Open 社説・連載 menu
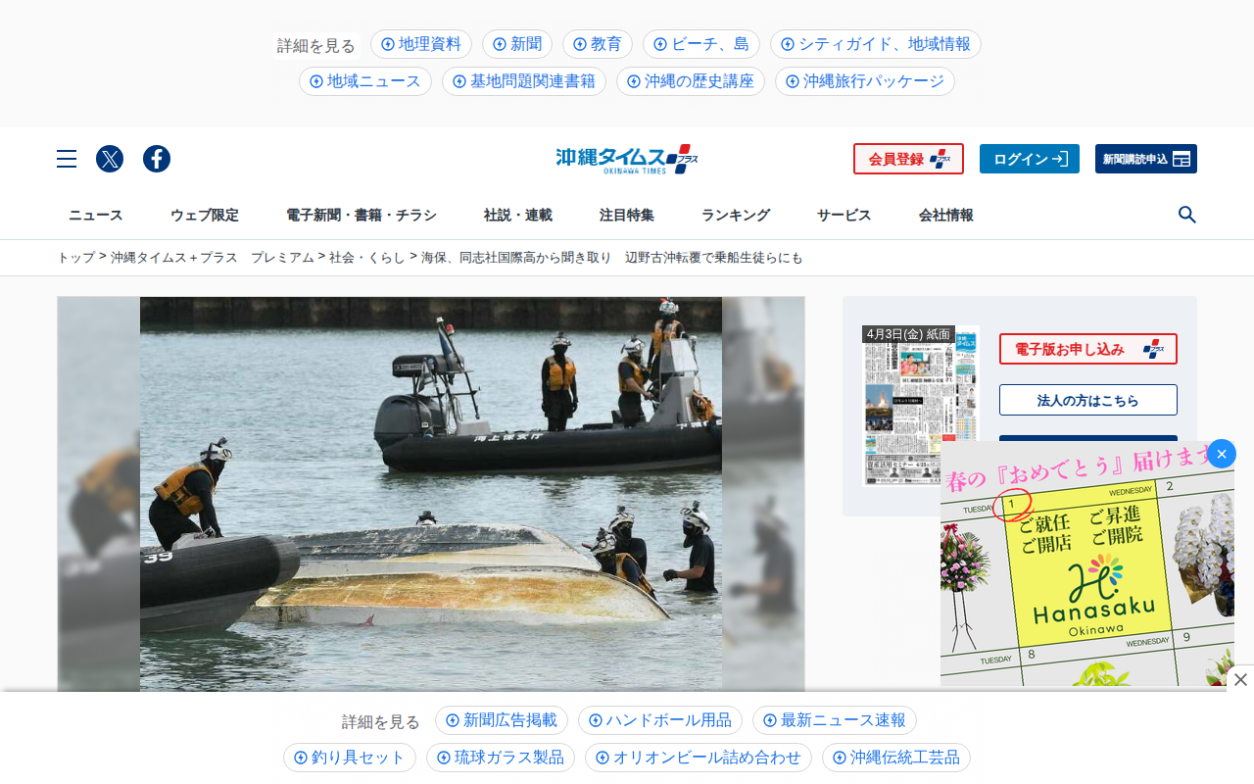This screenshot has height=784, width=1254. [x=518, y=215]
